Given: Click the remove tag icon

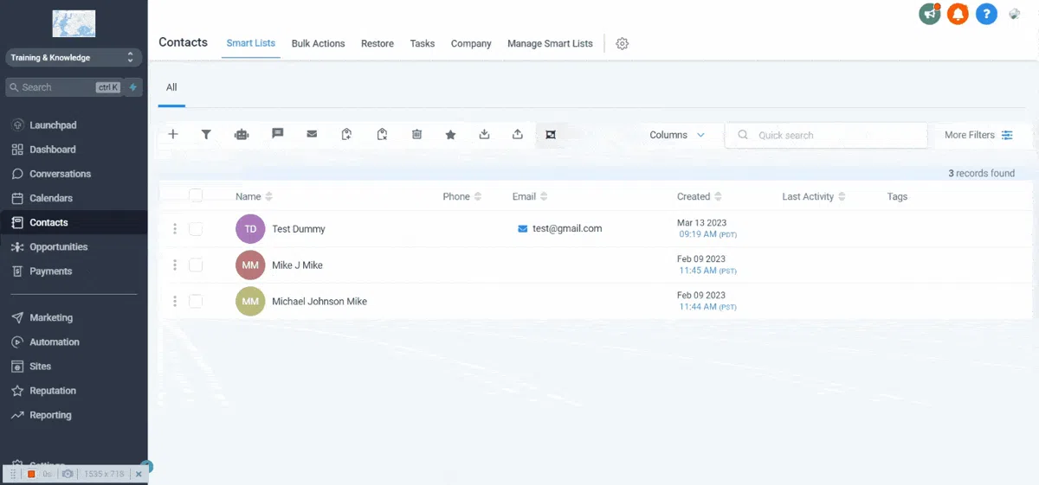Looking at the screenshot, I should tap(382, 134).
